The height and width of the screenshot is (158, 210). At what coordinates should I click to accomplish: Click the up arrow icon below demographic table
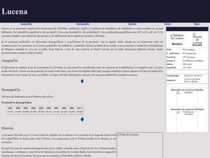tap(82, 119)
